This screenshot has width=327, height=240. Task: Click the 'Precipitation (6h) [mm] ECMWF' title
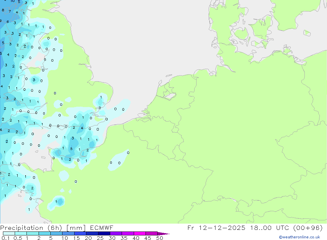(57, 228)
